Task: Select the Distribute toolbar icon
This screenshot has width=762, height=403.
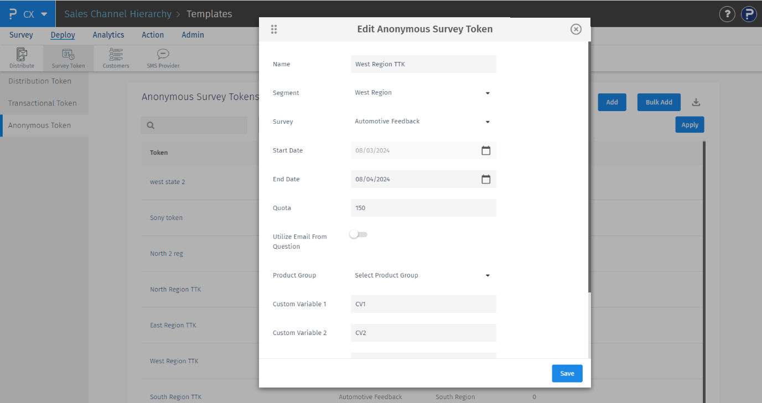Action: pos(22,57)
